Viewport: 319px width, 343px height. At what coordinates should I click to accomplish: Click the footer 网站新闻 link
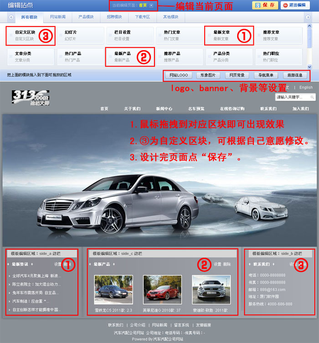pyautogui.click(x=159, y=325)
